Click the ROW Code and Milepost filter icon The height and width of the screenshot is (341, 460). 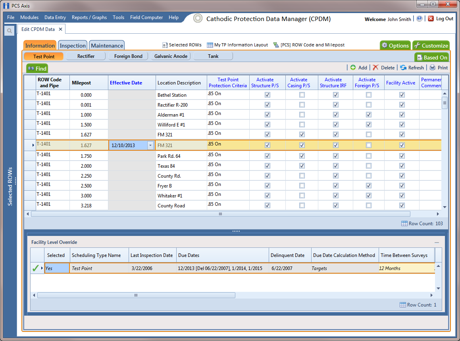[276, 45]
